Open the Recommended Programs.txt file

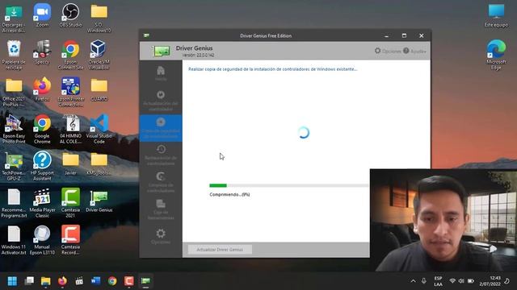tap(14, 203)
